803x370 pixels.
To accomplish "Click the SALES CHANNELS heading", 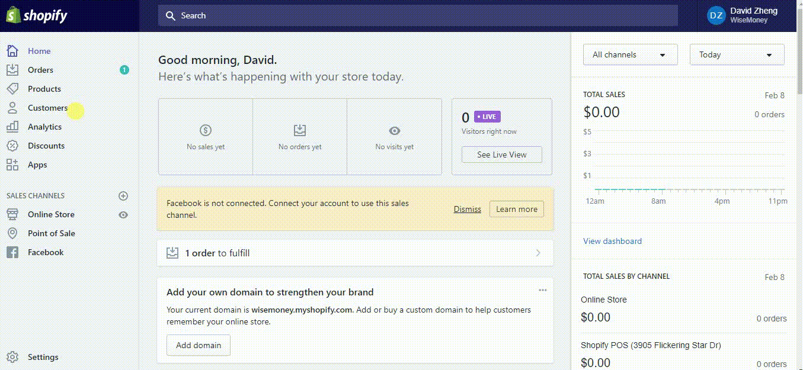I will click(x=36, y=196).
